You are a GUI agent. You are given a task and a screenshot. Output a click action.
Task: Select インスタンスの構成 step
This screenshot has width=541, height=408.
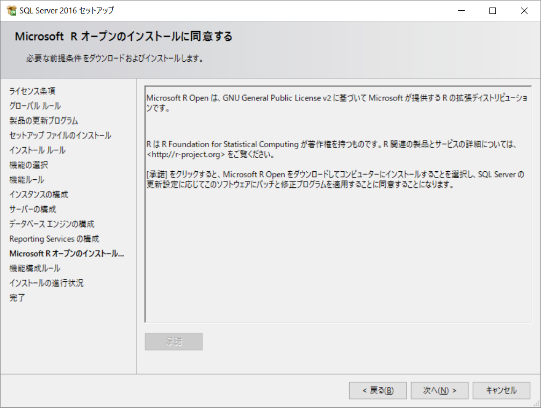(x=39, y=194)
